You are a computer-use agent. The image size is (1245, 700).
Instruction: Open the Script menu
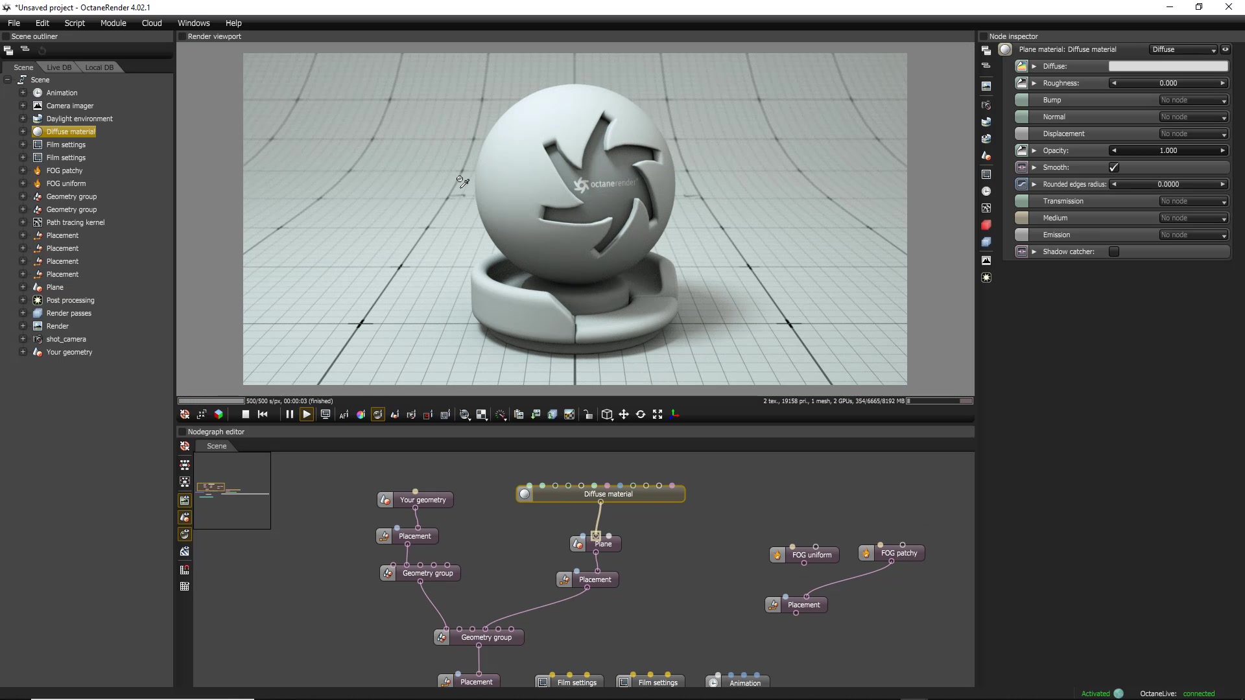pyautogui.click(x=75, y=23)
